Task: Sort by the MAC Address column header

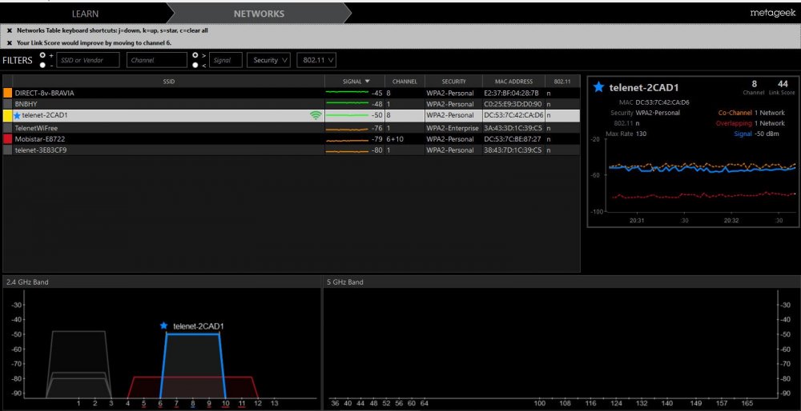Action: coord(513,82)
